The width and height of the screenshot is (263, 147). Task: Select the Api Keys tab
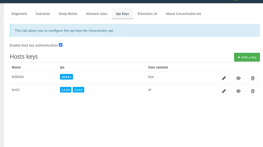[x=122, y=14]
